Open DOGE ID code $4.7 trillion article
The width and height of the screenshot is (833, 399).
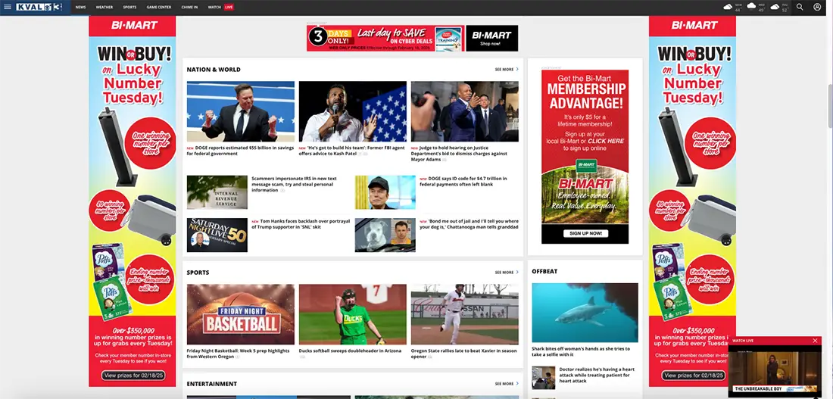[x=463, y=182]
